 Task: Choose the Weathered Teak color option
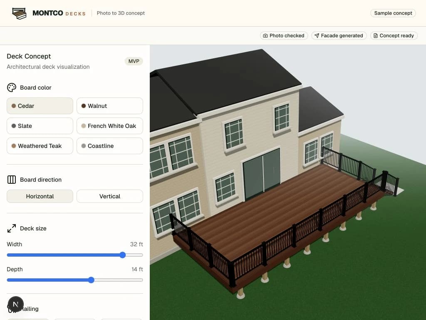40,146
